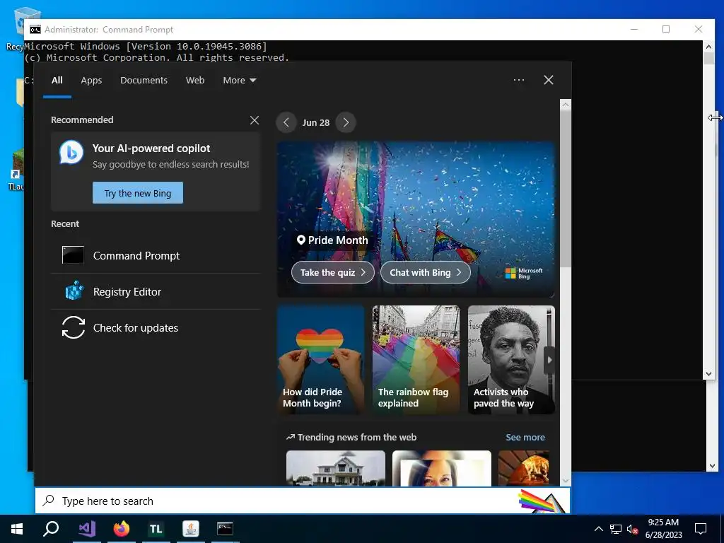
Task: Click the carousel next arrow on cards
Action: coord(549,360)
